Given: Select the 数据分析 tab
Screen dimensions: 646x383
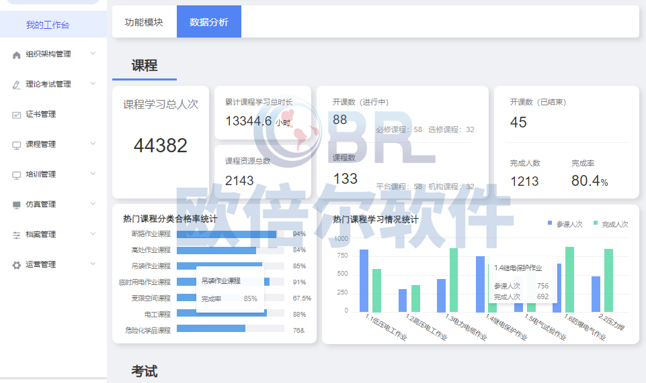Looking at the screenshot, I should point(209,21).
